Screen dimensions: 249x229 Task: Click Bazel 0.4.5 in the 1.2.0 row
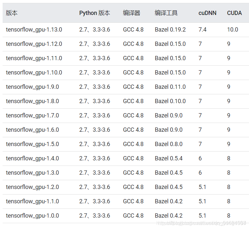pyautogui.click(x=169, y=187)
